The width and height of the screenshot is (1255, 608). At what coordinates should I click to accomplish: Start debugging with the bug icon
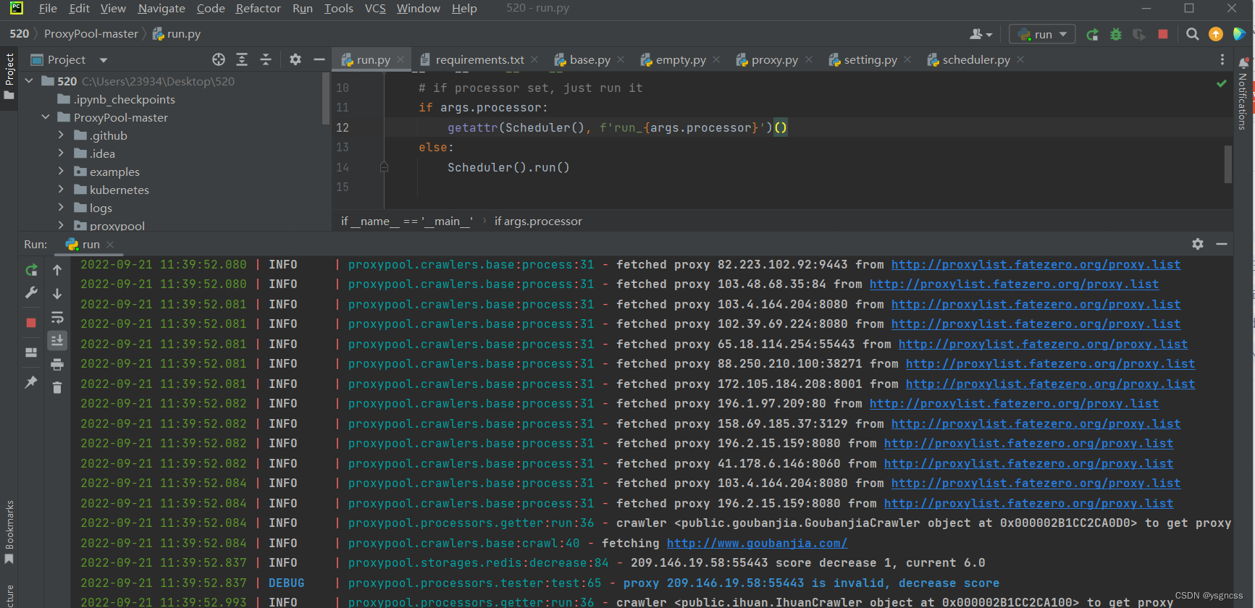[1116, 34]
